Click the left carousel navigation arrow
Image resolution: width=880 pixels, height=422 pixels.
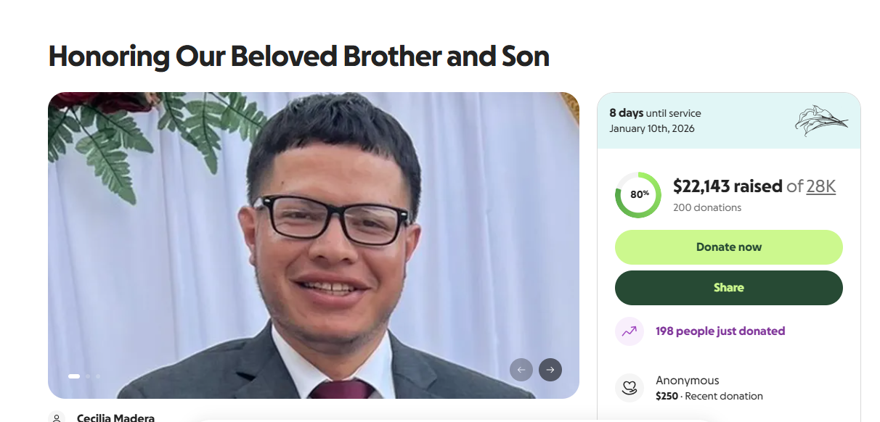[521, 370]
